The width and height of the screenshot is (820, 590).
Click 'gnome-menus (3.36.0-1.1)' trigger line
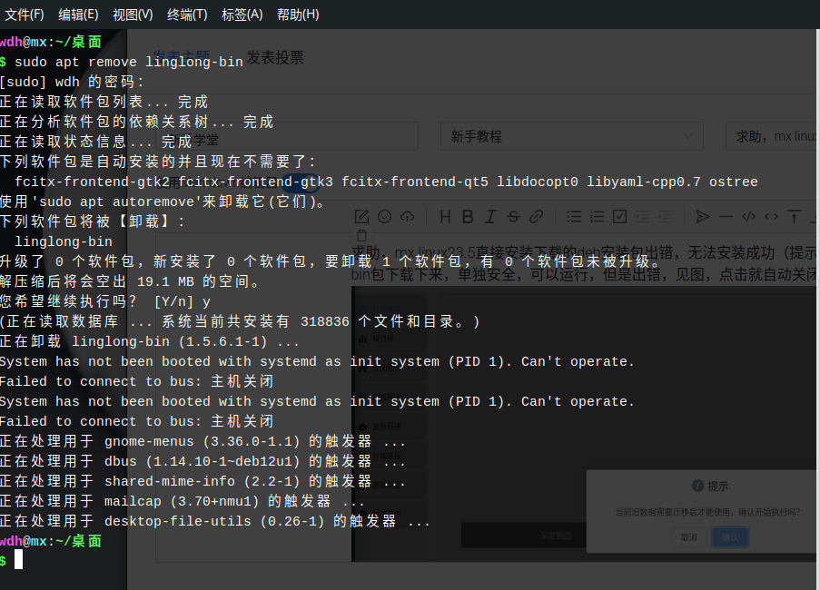203,441
